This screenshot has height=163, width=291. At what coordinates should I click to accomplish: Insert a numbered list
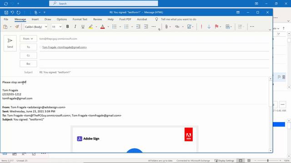tap(126, 27)
